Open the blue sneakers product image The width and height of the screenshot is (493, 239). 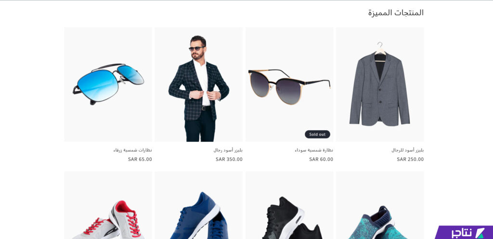point(199,205)
